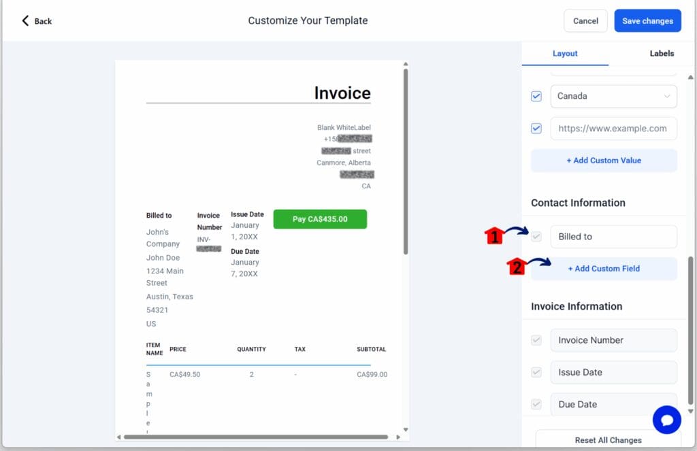The width and height of the screenshot is (697, 451).
Task: Open the Canada country dropdown
Action: point(668,96)
